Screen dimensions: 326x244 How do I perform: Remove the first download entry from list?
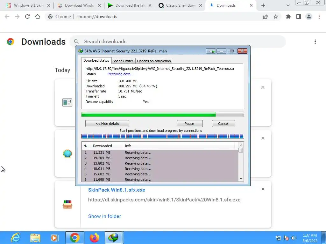tap(263, 87)
